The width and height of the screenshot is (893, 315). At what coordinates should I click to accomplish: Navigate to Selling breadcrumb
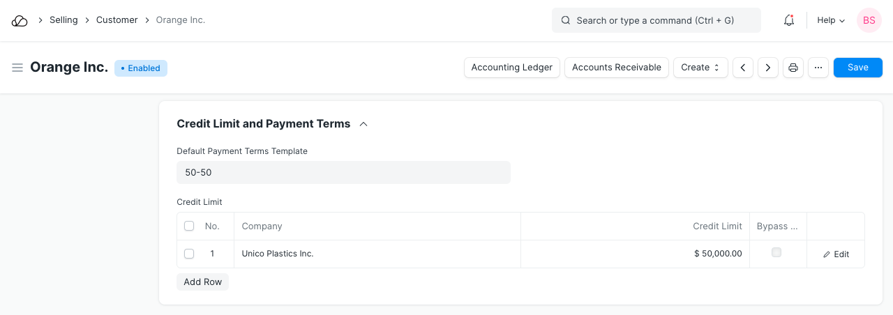(x=63, y=20)
